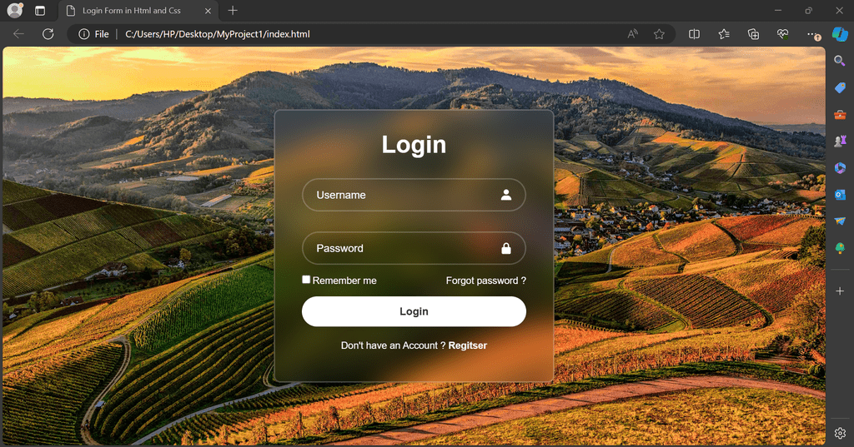Click the browser profile avatar icon
Screen dimensions: 854x447
click(x=15, y=10)
